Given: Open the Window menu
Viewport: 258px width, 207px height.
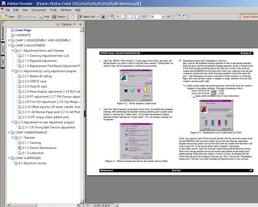Looking at the screenshot, I should pyautogui.click(x=66, y=10).
